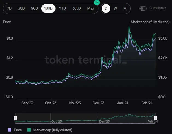
Task: Select the Max time range
Action: pos(91,8)
